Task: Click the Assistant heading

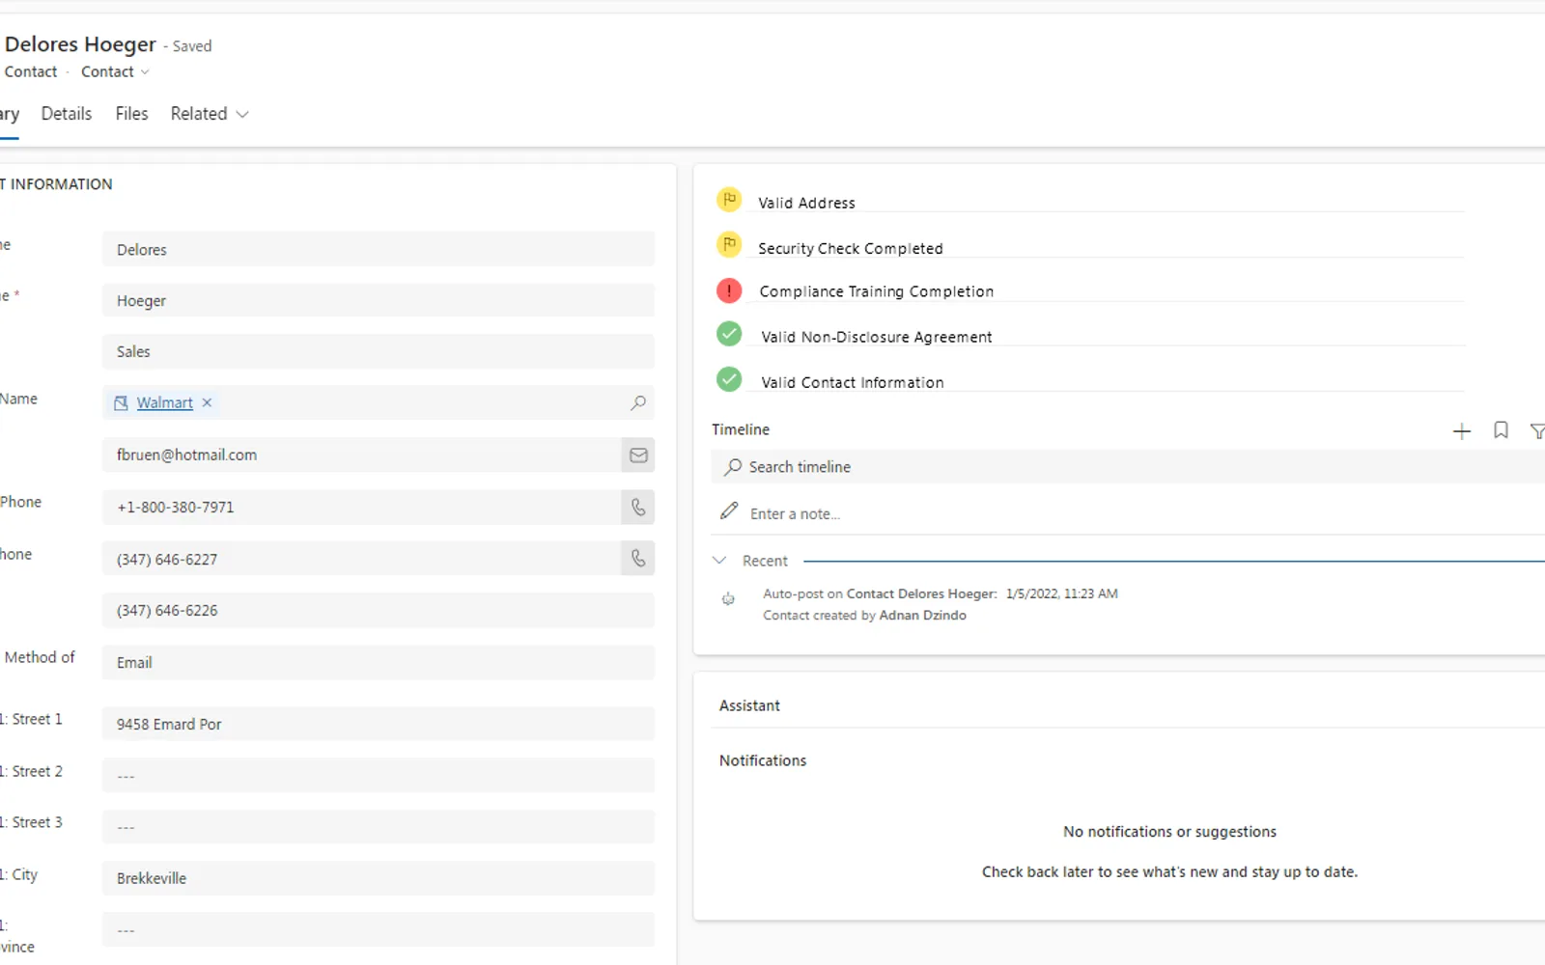Action: pyautogui.click(x=749, y=705)
